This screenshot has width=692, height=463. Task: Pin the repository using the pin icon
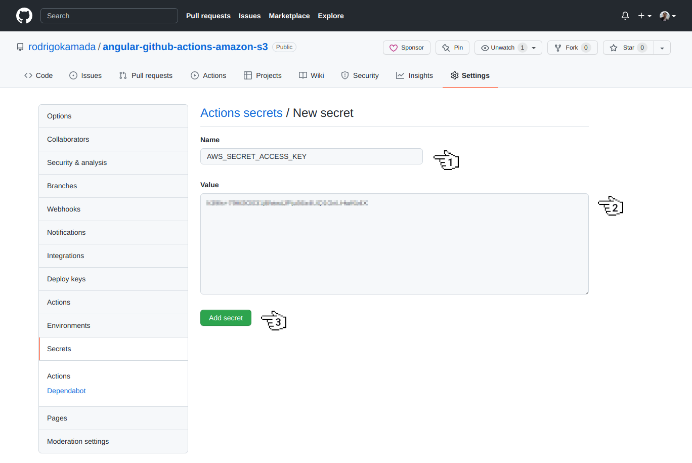445,47
